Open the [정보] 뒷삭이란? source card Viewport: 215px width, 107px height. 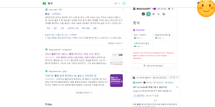tap(164, 37)
